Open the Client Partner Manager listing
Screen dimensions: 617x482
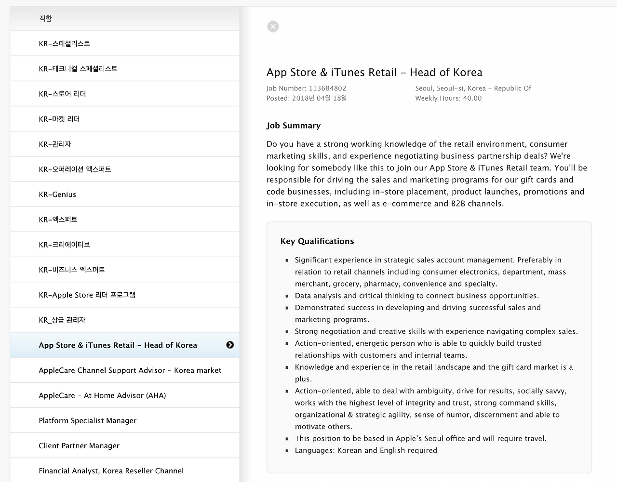click(79, 446)
